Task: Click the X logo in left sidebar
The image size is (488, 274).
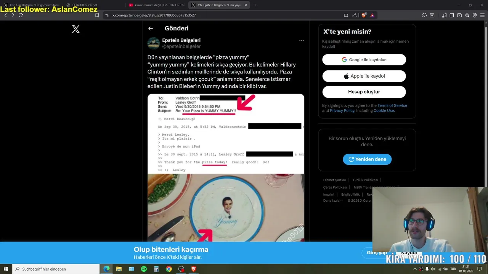Action: (76, 29)
